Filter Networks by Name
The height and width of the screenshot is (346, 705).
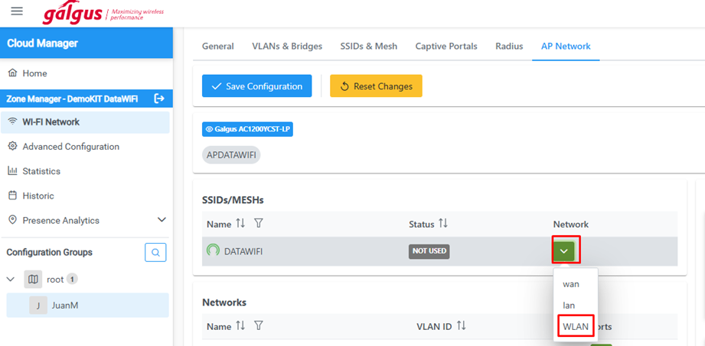pyautogui.click(x=259, y=326)
